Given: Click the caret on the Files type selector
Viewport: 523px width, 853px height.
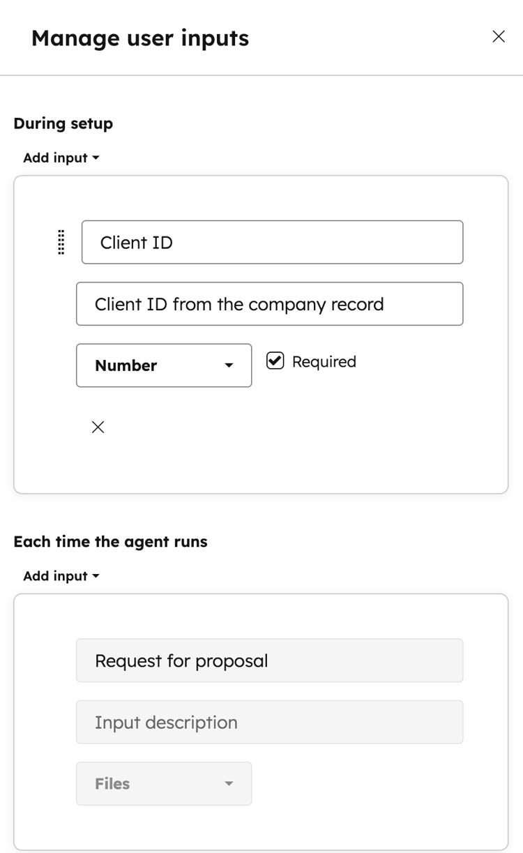Looking at the screenshot, I should coord(229,783).
